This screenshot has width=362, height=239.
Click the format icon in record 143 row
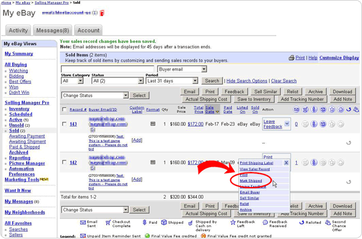(x=153, y=124)
